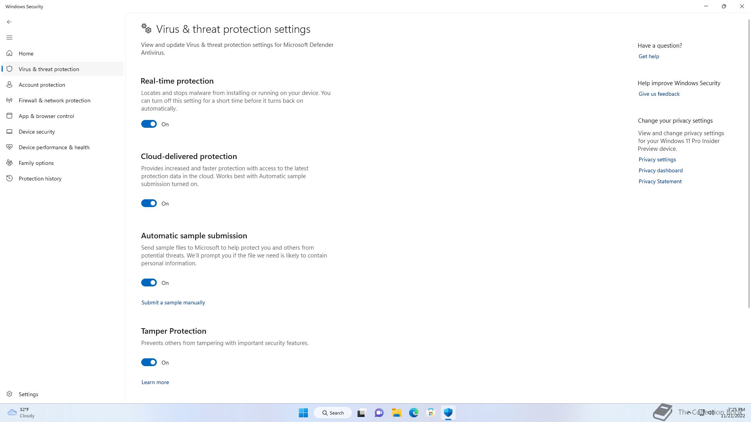Click the back arrow icon
Viewport: 751px width, 422px height.
9,22
